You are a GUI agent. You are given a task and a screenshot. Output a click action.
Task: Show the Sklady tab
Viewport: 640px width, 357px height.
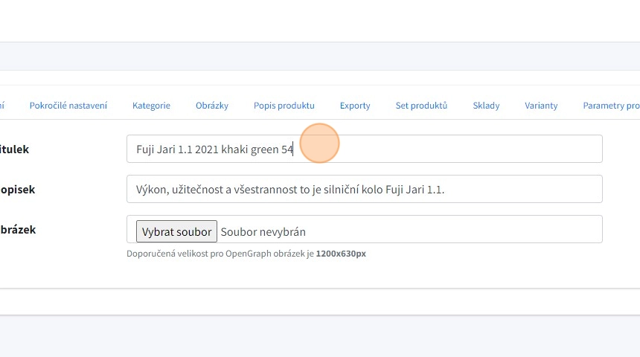486,106
